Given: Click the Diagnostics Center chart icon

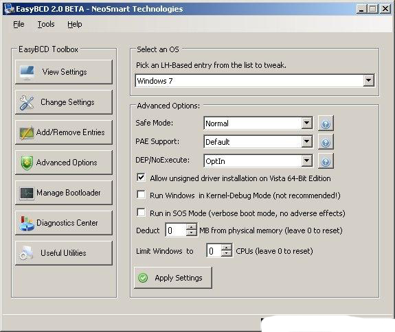Looking at the screenshot, I should point(27,224).
